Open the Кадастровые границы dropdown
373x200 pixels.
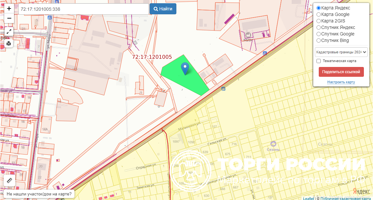(341, 52)
